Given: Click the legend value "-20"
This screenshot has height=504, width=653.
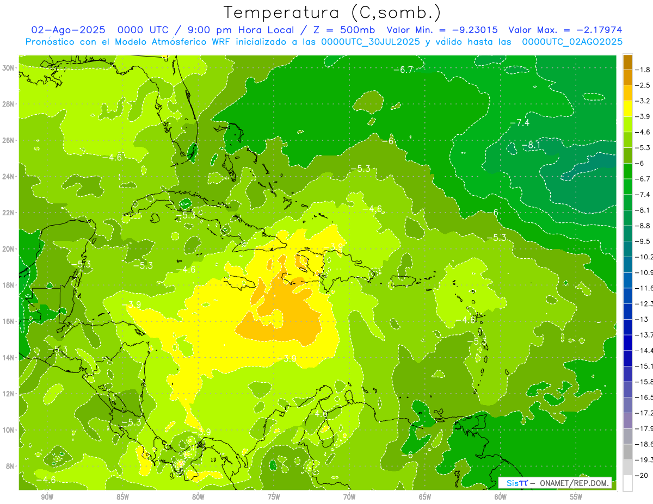Looking at the screenshot, I should 642,476.
